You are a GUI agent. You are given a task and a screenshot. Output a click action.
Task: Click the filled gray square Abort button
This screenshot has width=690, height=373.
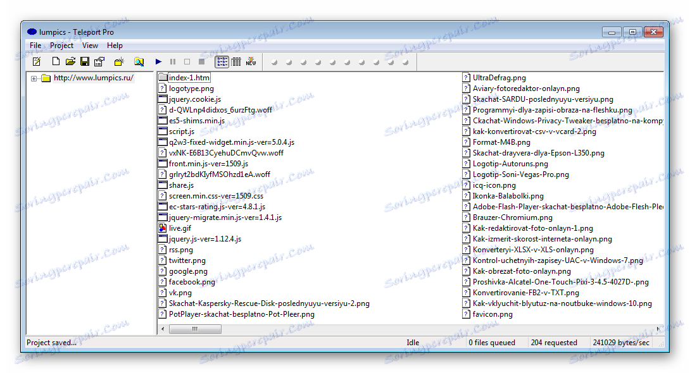pyautogui.click(x=201, y=62)
